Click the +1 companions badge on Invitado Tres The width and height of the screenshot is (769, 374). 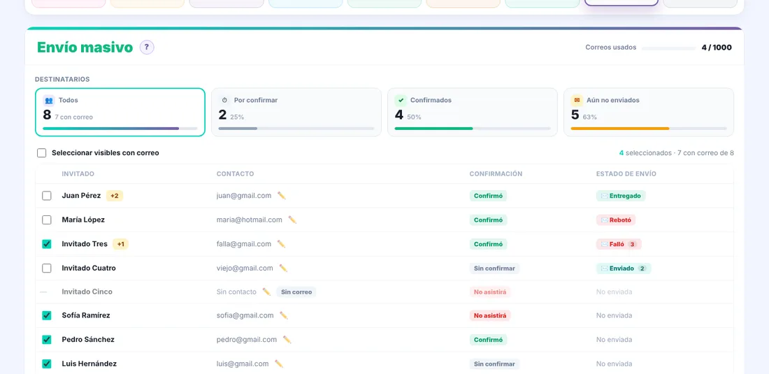click(121, 244)
